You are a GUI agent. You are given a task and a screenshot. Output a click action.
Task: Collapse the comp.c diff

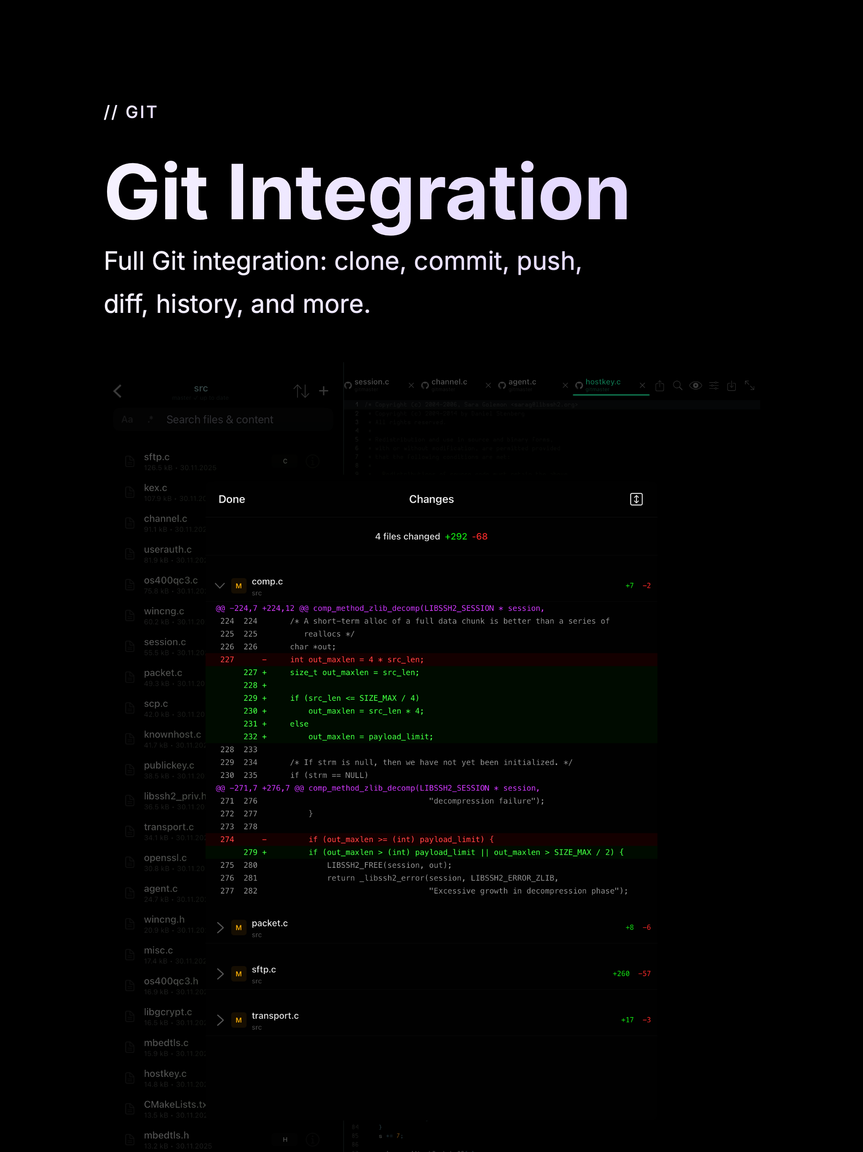(220, 585)
